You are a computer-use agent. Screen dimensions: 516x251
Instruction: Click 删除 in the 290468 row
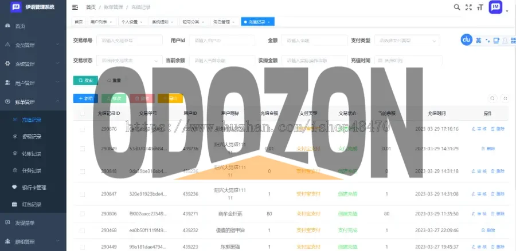coord(488,230)
